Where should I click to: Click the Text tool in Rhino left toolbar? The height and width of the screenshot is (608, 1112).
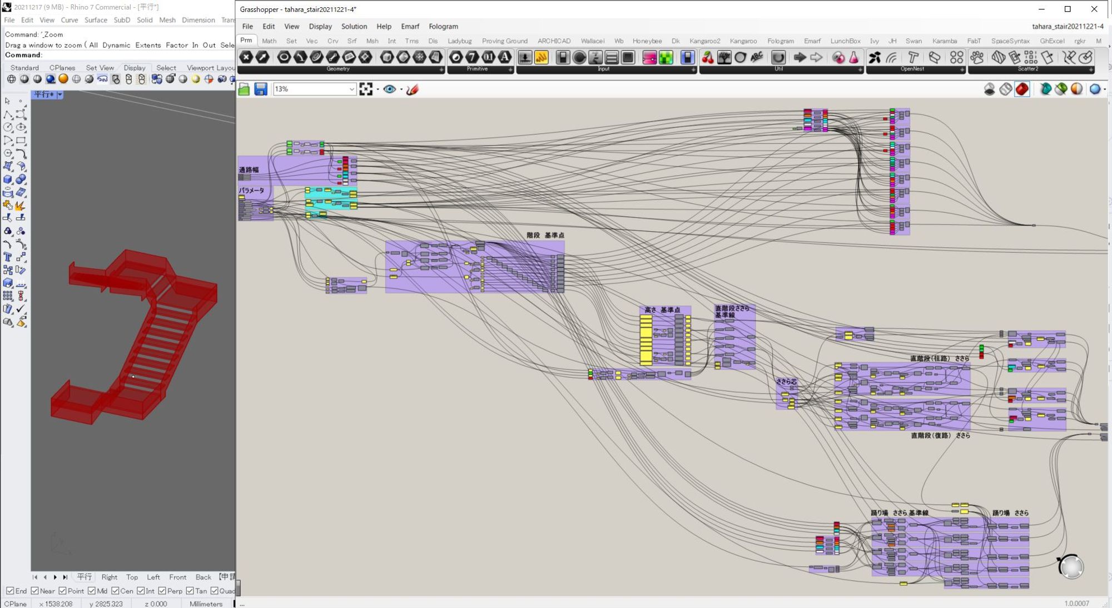point(8,257)
